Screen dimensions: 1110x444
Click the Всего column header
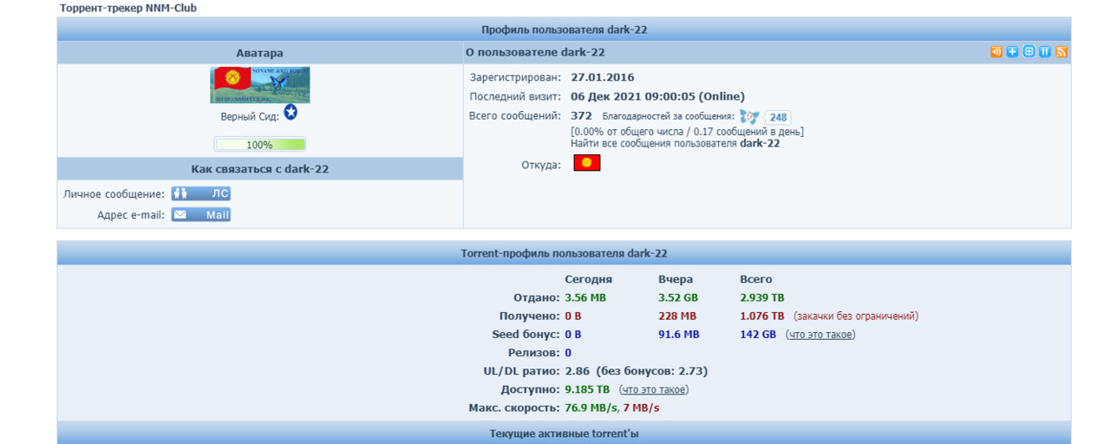755,279
